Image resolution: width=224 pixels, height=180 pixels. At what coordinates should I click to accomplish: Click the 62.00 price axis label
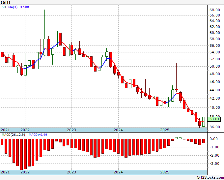point(214,27)
